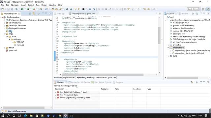211x118 pixels.
Task: Maximize the Project Explorer view
Action: 50,13
